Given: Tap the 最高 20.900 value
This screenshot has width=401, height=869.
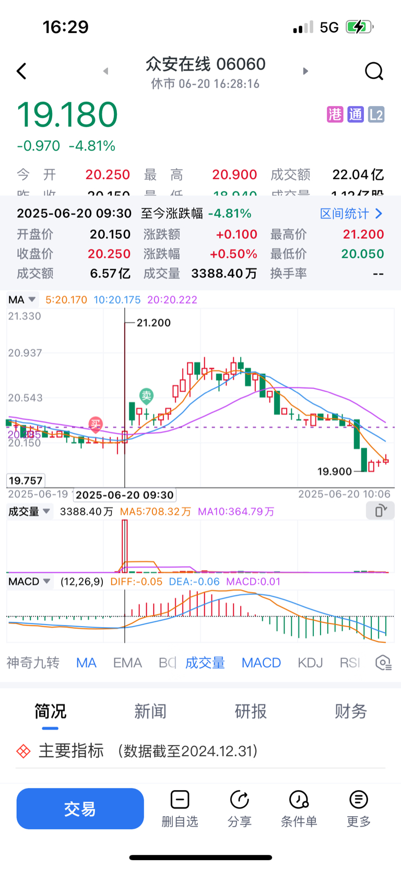Looking at the screenshot, I should [x=234, y=175].
